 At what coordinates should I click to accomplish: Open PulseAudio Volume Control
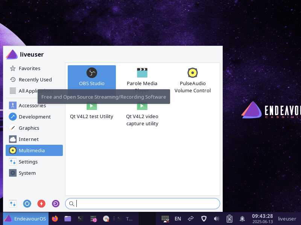193,80
